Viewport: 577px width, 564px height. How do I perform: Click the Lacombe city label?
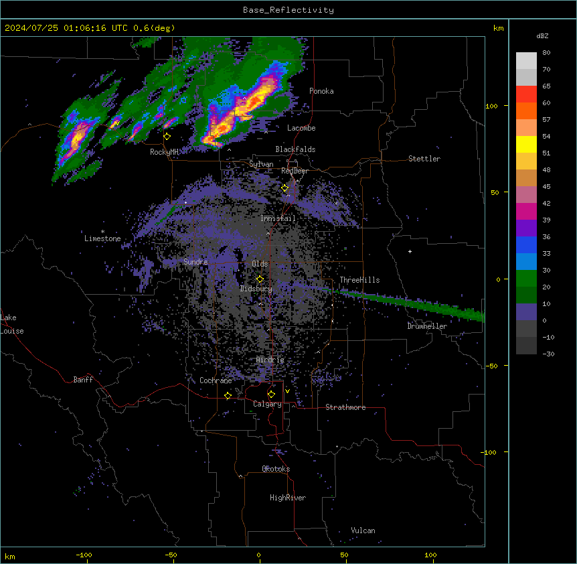pyautogui.click(x=301, y=128)
